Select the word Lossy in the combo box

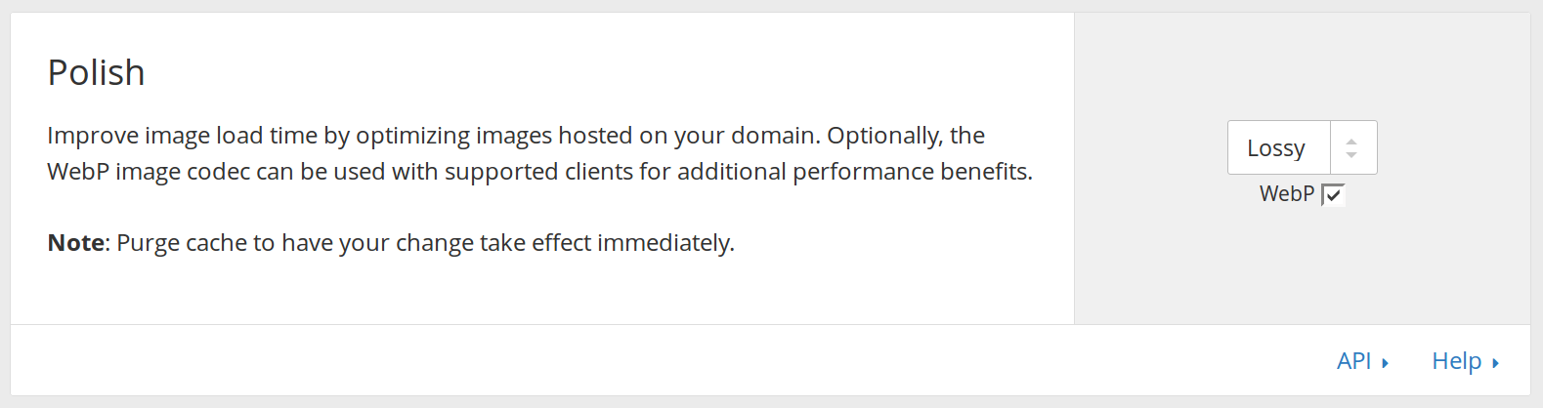[x=1276, y=148]
